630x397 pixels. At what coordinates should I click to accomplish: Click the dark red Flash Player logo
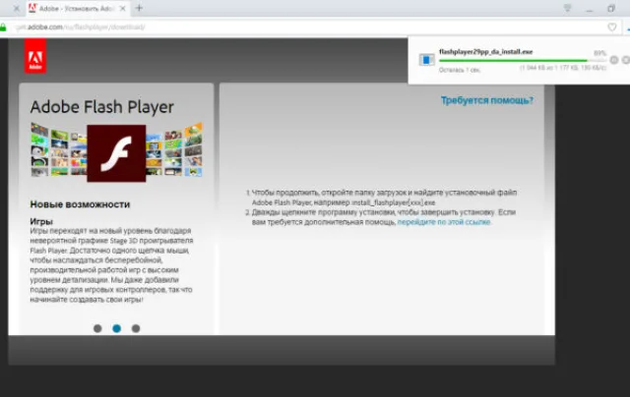(x=116, y=153)
